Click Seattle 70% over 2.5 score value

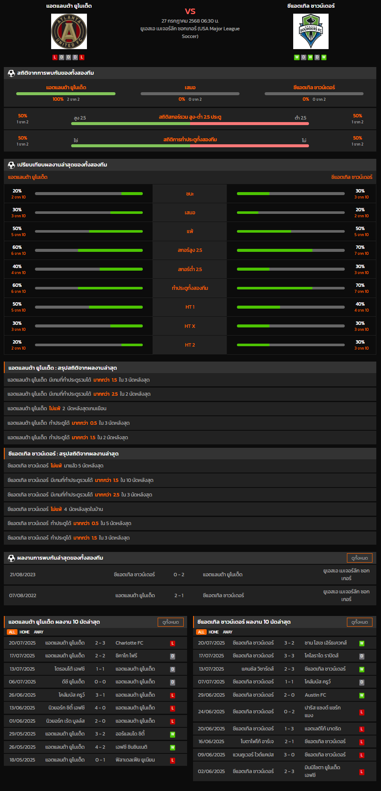coord(360,247)
